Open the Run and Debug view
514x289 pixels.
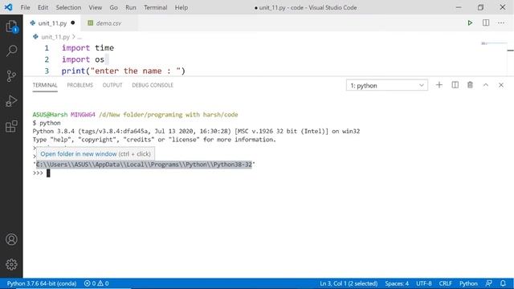[11, 101]
